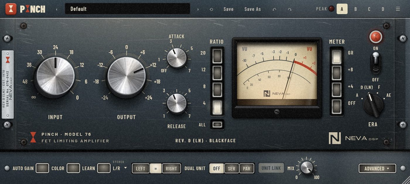Open the hamburger menu
Image resolution: width=410 pixels, height=184 pixels.
(398, 9)
